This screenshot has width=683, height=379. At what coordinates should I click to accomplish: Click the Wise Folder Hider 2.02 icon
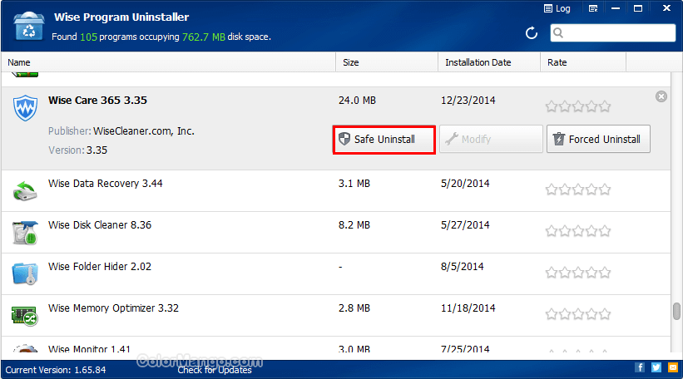click(24, 273)
